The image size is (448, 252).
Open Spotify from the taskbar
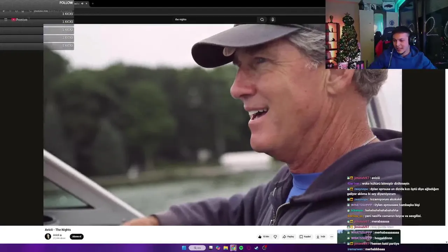[x=241, y=248]
